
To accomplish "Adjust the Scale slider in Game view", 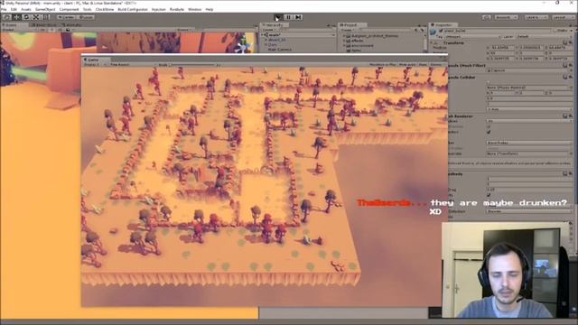I will (x=192, y=64).
